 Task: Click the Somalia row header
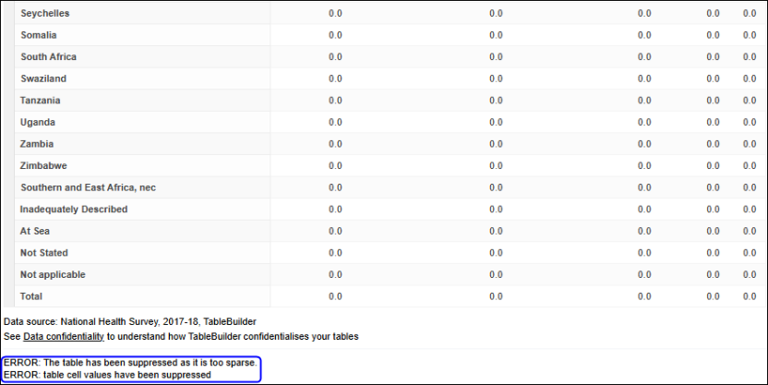click(x=39, y=35)
